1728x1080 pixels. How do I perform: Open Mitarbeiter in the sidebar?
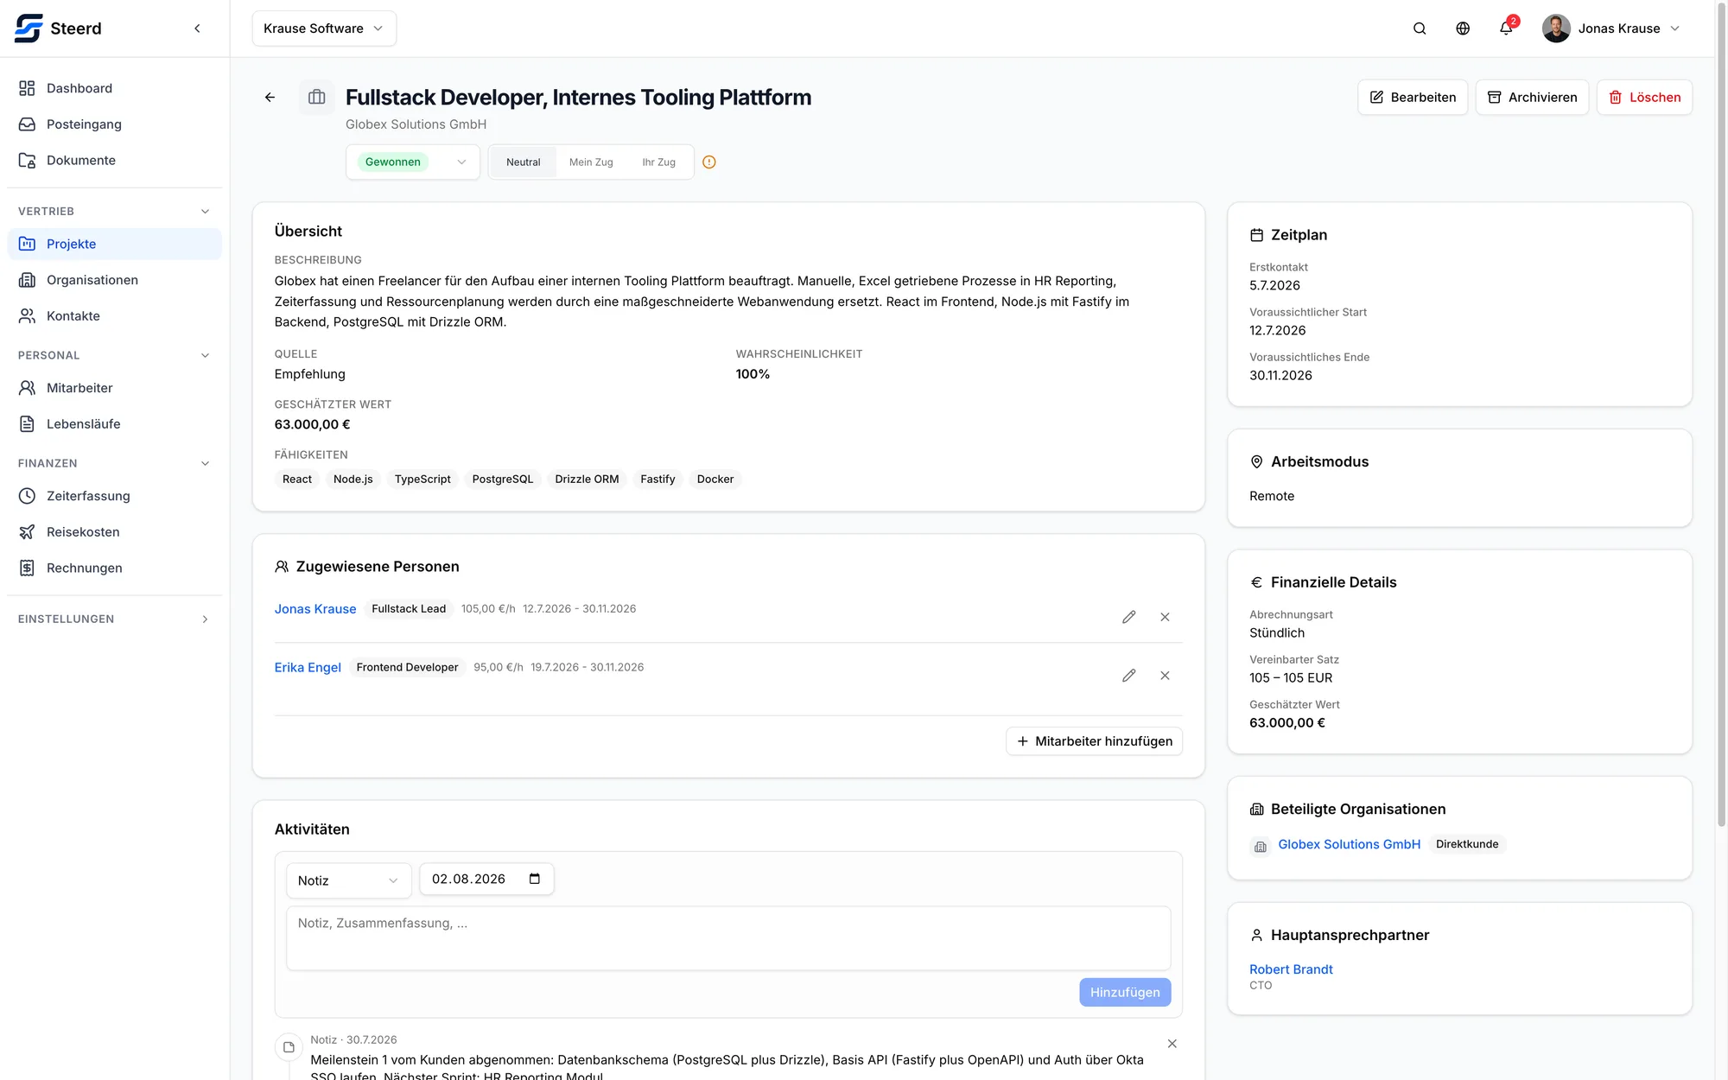pyautogui.click(x=114, y=388)
